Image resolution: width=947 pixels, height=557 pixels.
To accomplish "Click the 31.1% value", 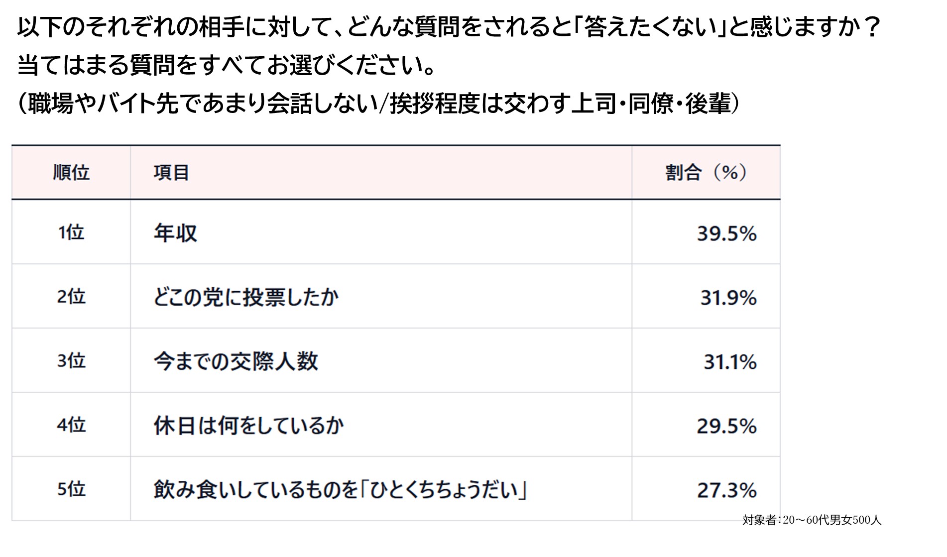I will (x=729, y=362).
